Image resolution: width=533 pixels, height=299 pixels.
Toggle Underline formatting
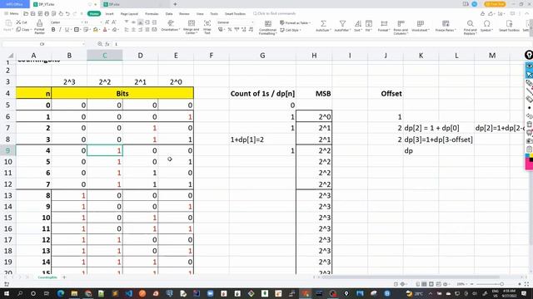click(67, 30)
